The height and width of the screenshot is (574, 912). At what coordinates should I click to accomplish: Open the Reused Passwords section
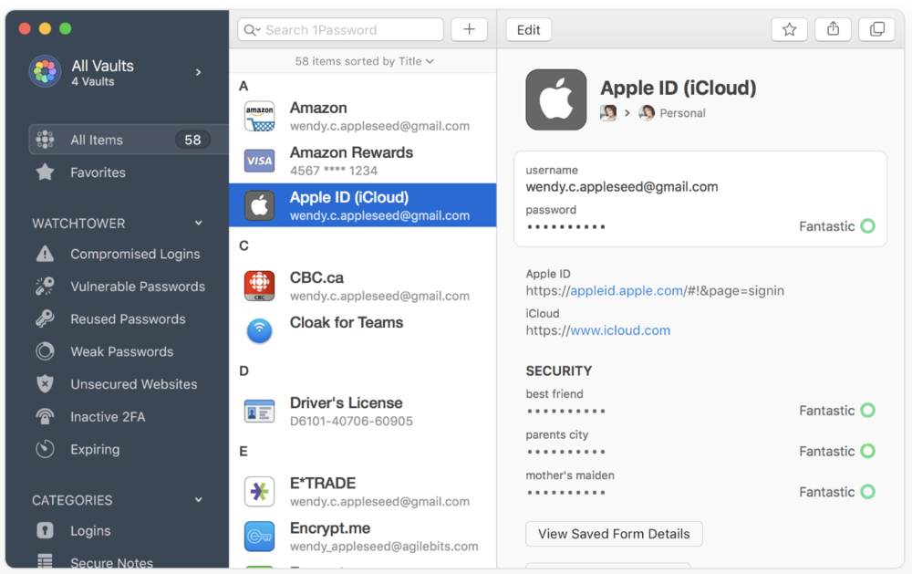click(x=126, y=318)
